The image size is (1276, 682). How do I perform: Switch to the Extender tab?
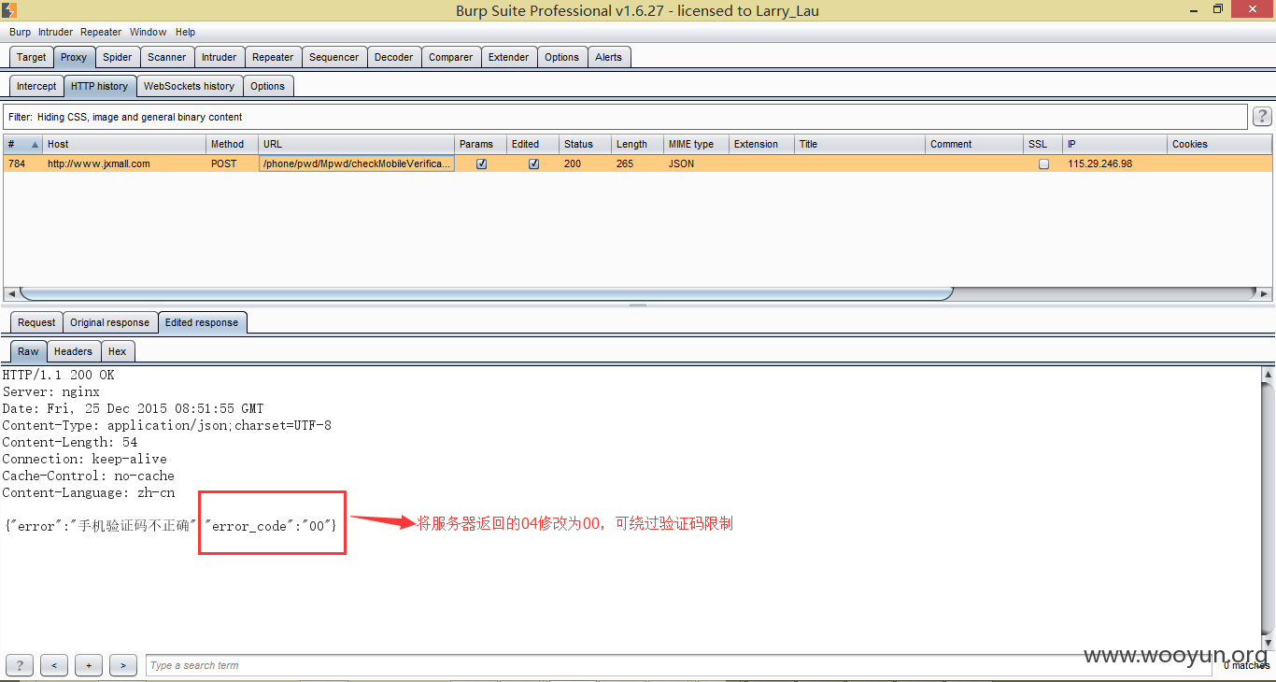tap(508, 57)
